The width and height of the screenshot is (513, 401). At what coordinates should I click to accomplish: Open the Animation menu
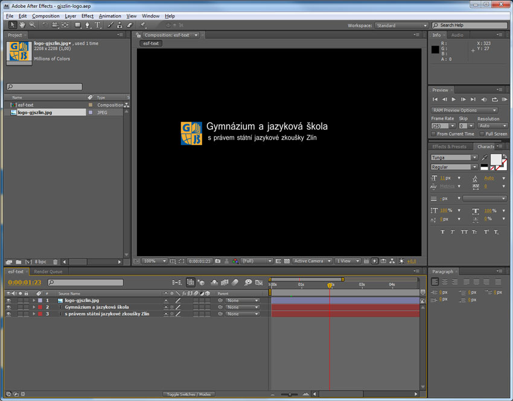[x=110, y=16]
